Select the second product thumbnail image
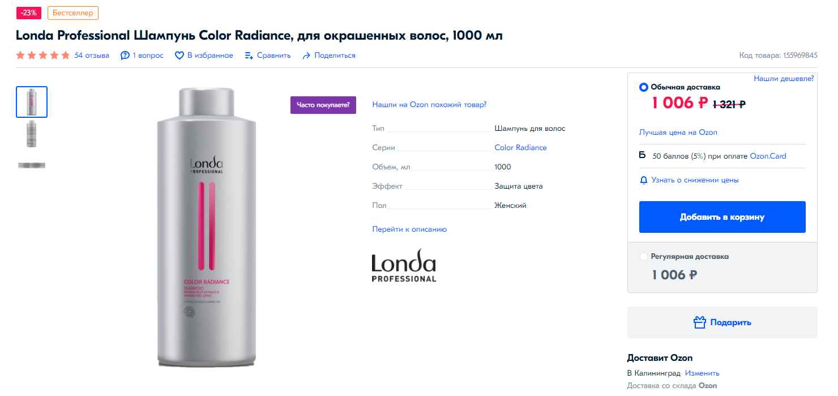838x396 pixels. pyautogui.click(x=32, y=134)
